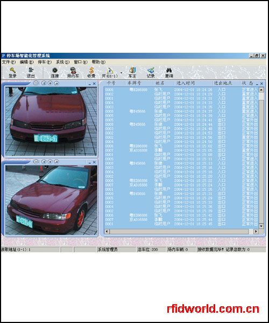Open the 帮助 menu
This screenshot has height=323, width=269.
(x=98, y=62)
